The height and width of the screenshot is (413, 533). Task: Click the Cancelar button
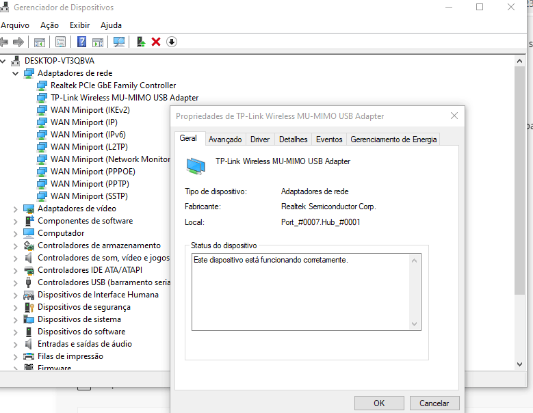[434, 403]
